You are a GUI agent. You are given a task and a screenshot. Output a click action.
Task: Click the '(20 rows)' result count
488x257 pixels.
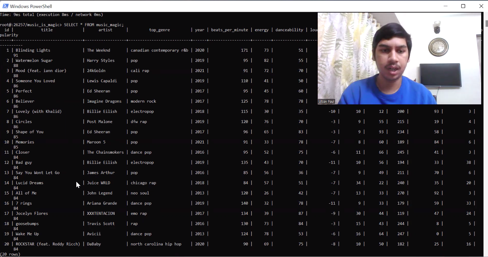pos(10,254)
